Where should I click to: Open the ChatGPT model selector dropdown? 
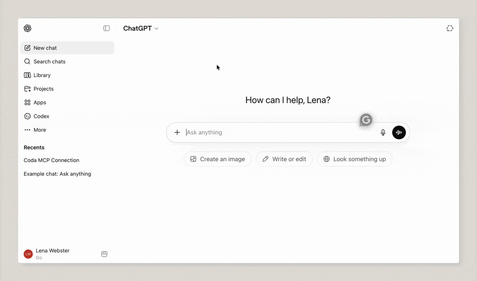tap(141, 28)
